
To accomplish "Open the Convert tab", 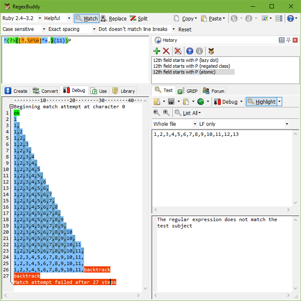I will [x=45, y=91].
